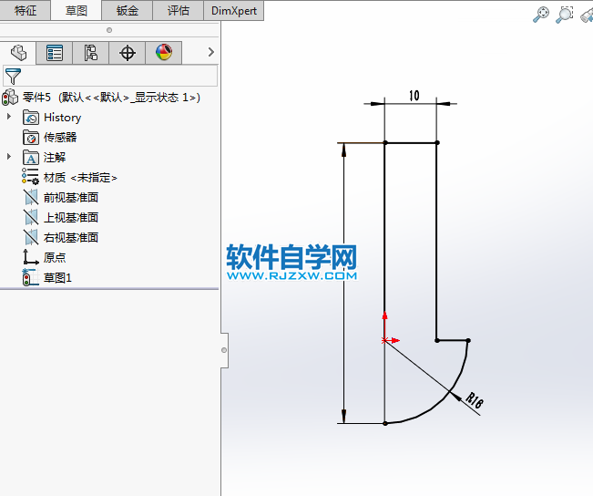The width and height of the screenshot is (593, 496).
Task: Switch to the 草图 tab
Action: point(76,10)
